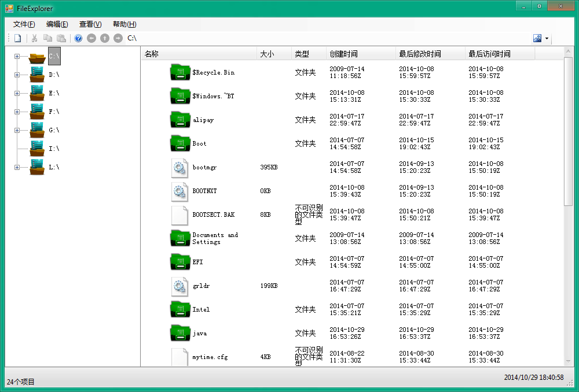579x392 pixels.
Task: Select grldr file icon
Action: (180, 286)
